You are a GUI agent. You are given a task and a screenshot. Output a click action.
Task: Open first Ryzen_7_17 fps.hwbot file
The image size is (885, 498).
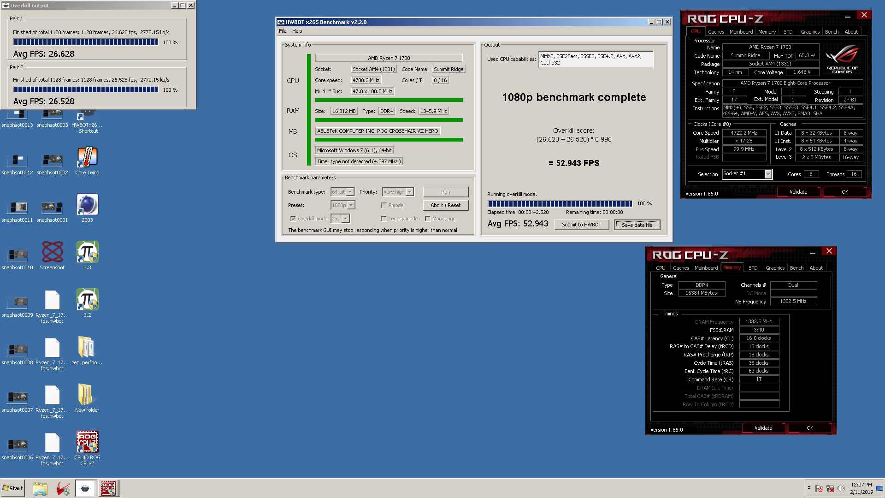point(52,306)
